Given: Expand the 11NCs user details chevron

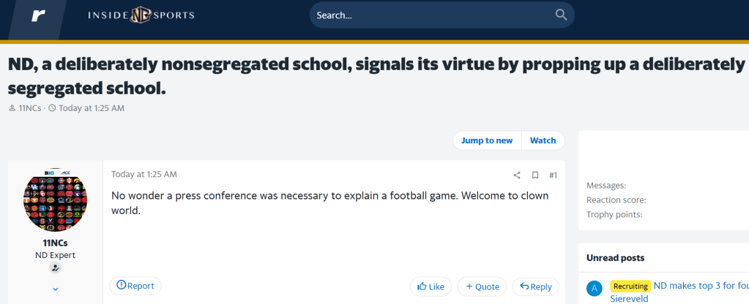Looking at the screenshot, I should tap(55, 289).
